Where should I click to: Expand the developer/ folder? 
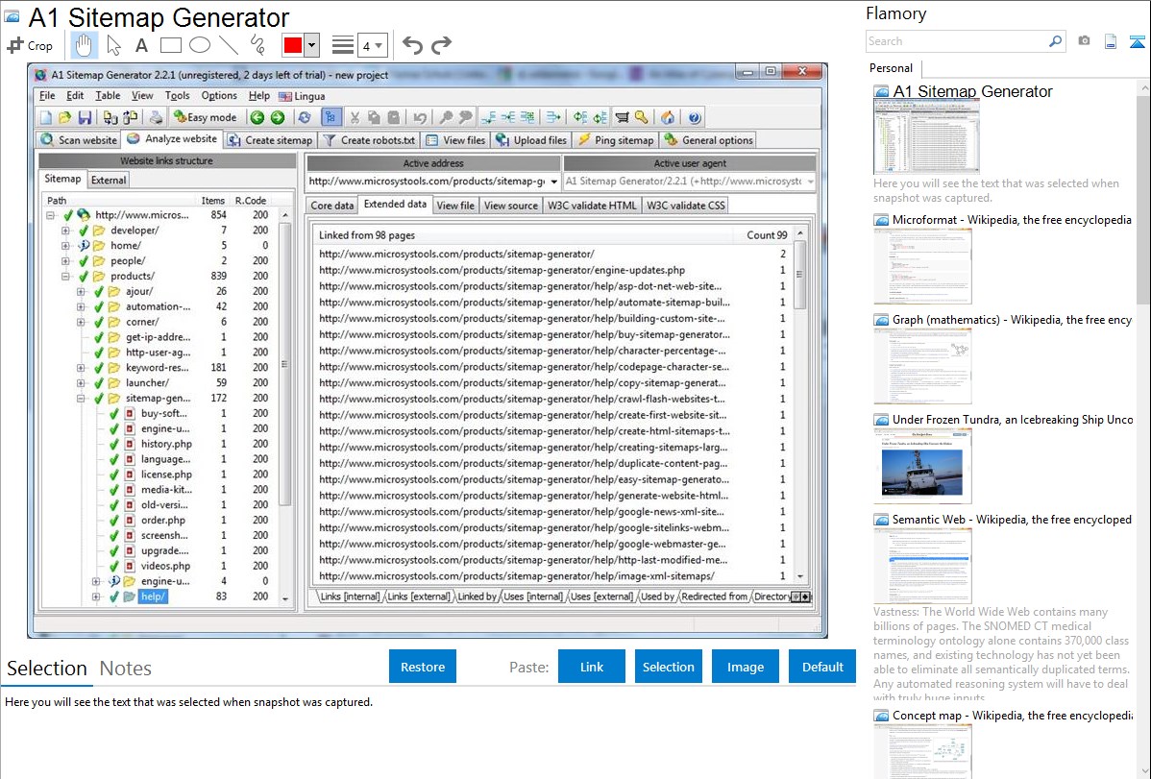[x=65, y=231]
